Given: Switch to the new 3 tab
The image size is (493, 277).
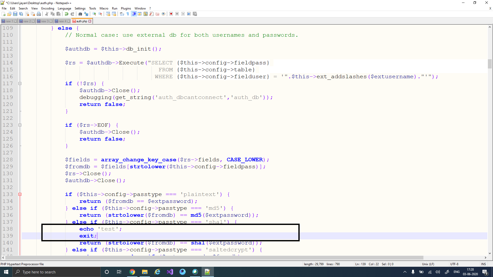Looking at the screenshot, I should point(44,21).
